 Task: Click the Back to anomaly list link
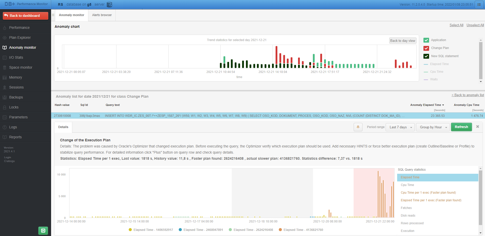(x=468, y=95)
